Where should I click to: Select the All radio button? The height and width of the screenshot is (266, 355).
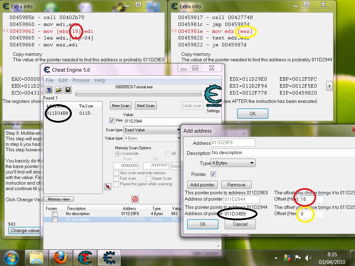pos(168,154)
